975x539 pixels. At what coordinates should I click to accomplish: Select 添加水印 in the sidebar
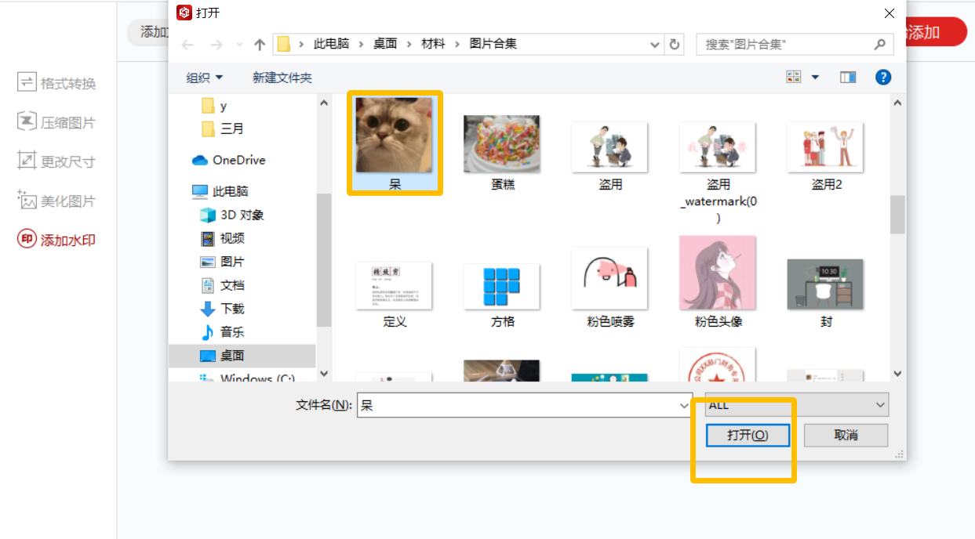56,240
